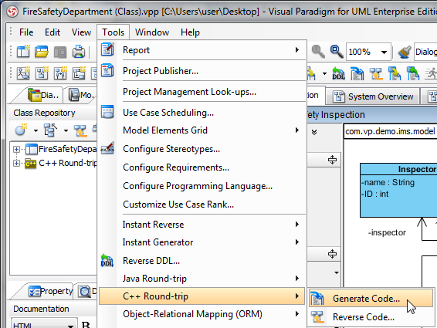This screenshot has width=437, height=328.
Task: Open the View menu
Action: pyautogui.click(x=81, y=32)
